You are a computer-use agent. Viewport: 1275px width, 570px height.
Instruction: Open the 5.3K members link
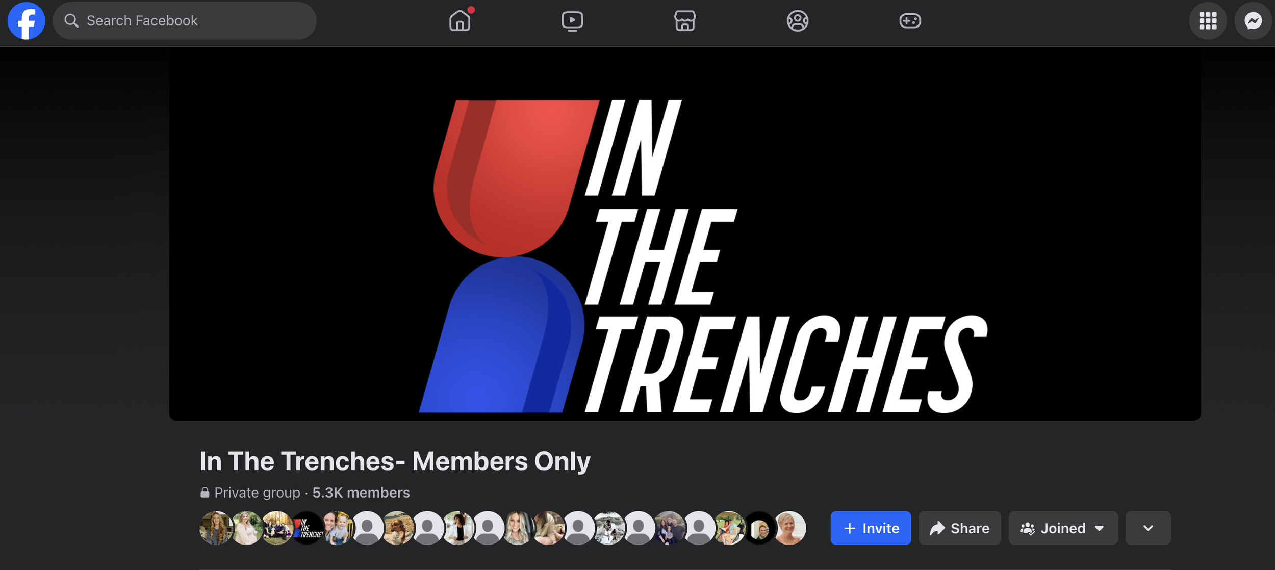point(361,493)
